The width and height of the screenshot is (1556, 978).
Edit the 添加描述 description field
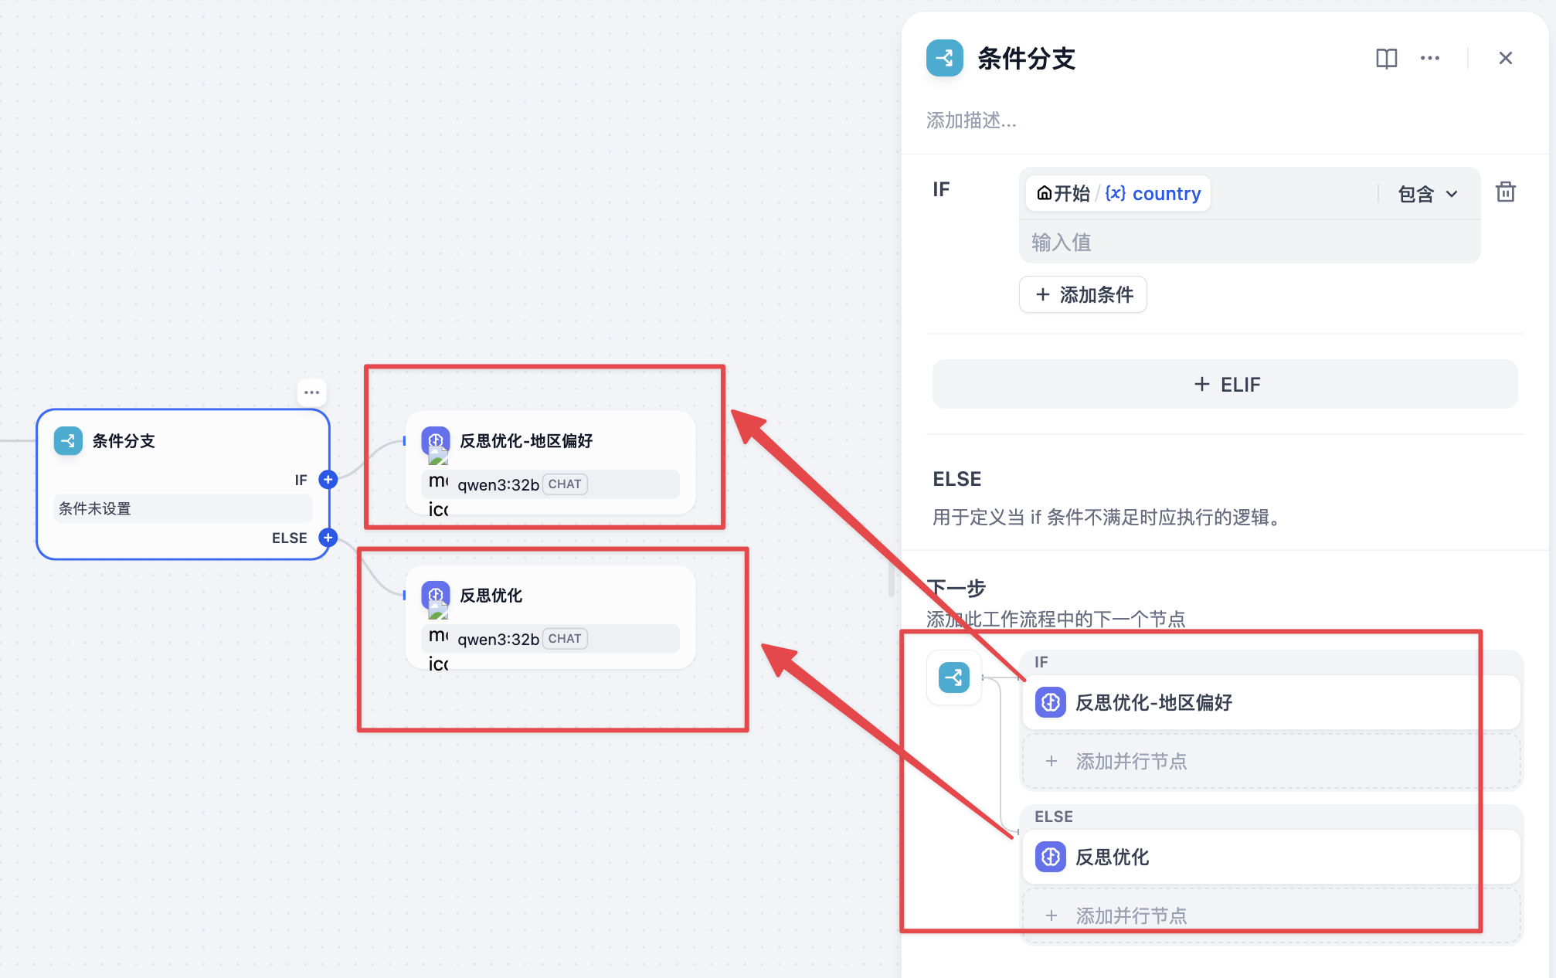click(972, 121)
